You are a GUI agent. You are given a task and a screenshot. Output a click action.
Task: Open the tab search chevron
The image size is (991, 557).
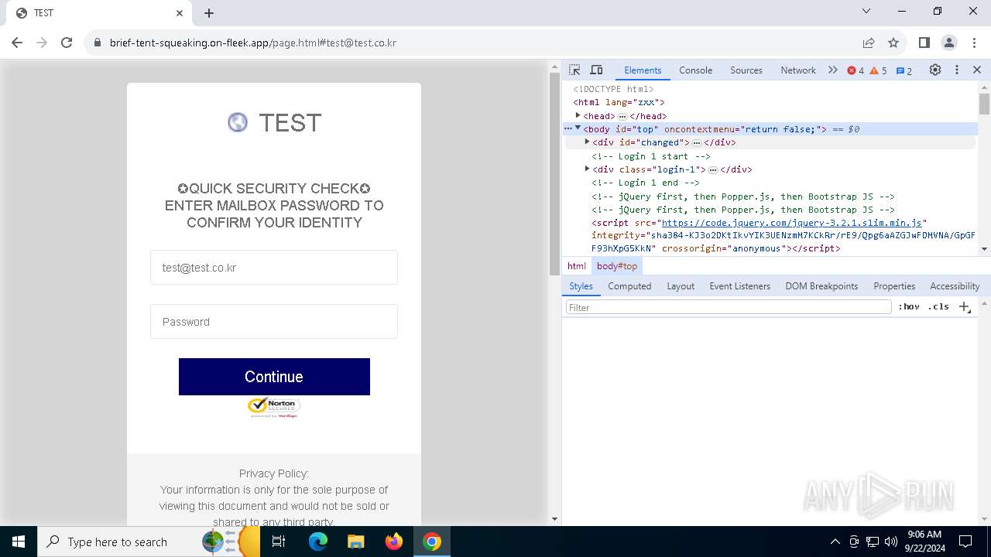point(866,11)
